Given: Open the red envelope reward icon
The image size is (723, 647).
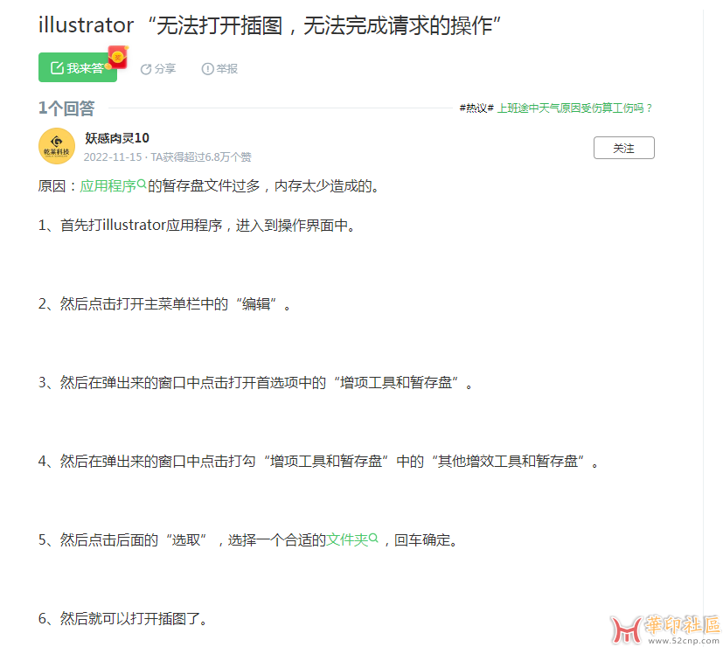Looking at the screenshot, I should tap(118, 57).
